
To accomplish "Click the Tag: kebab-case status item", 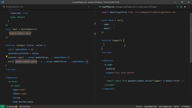I will pyautogui.click(x=150, y=106).
